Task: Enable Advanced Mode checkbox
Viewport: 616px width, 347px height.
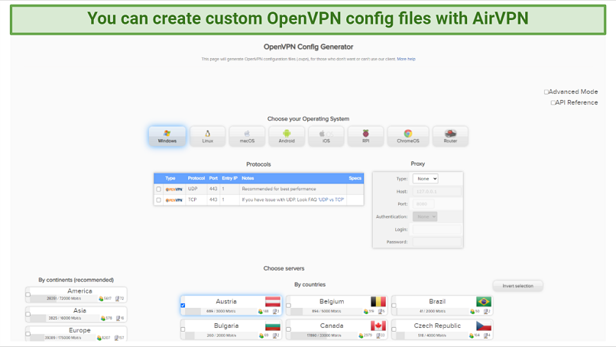Action: coord(546,92)
